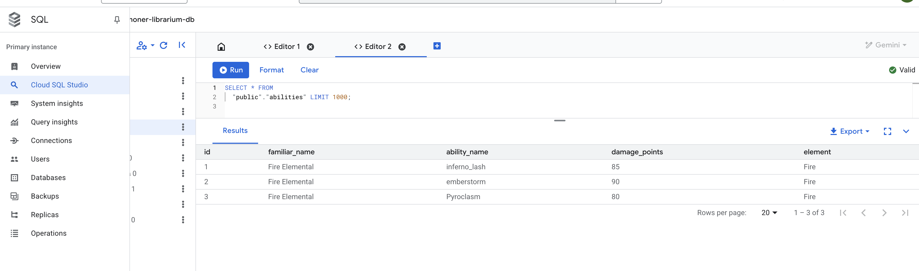The width and height of the screenshot is (919, 271).
Task: Change rows per page from 20
Action: pyautogui.click(x=769, y=213)
